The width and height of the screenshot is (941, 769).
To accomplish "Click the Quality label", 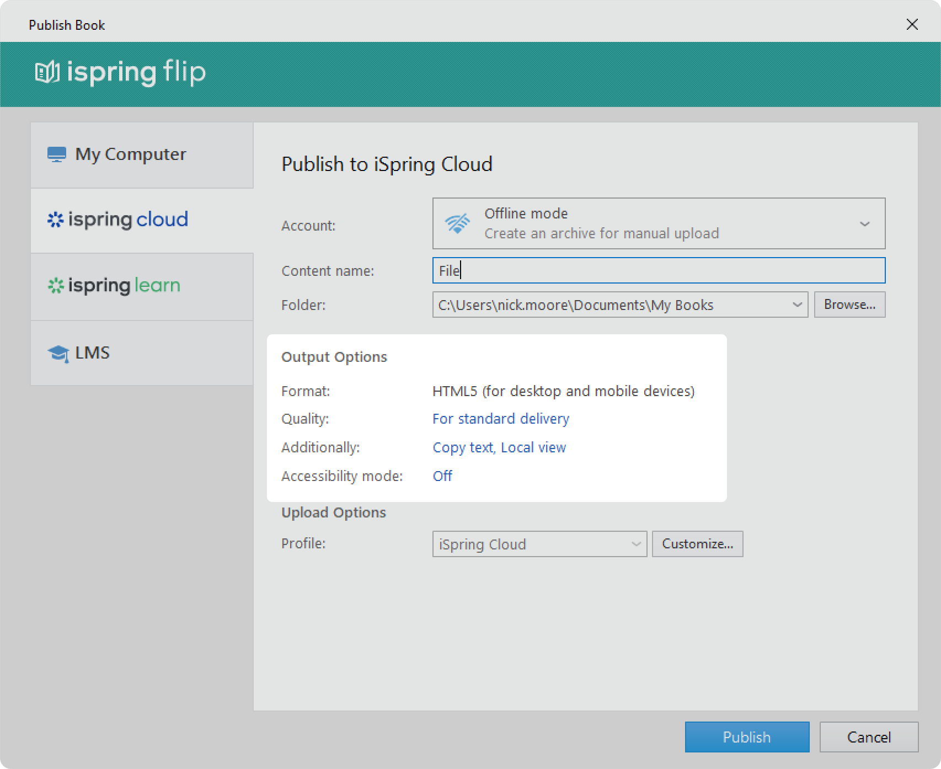I will (305, 419).
